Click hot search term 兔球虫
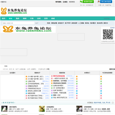This screenshot has width=115, height=115. click(87, 23)
